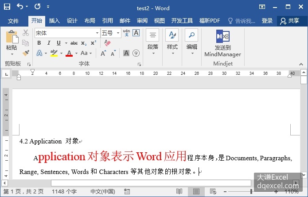
Task: Switch to Read Mode view
Action: click(179, 191)
